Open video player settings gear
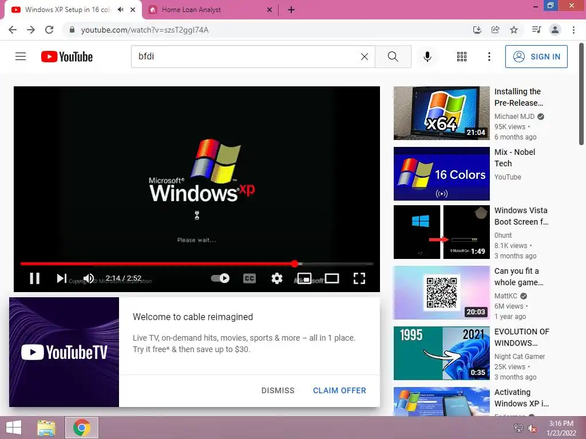 [x=277, y=278]
